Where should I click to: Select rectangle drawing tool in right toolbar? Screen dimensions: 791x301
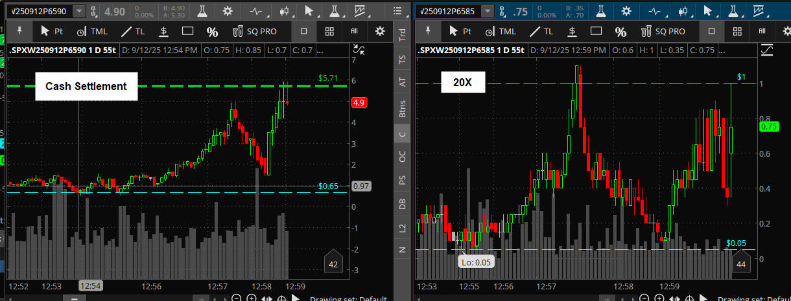click(x=596, y=31)
